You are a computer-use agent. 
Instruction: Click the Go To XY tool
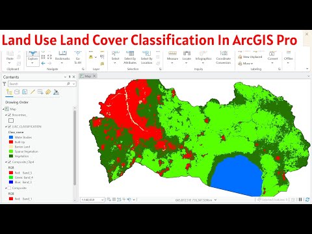(x=78, y=58)
